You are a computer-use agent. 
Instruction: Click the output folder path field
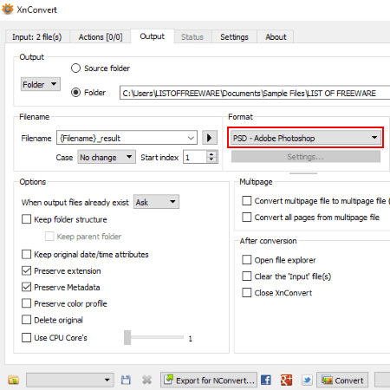255,93
